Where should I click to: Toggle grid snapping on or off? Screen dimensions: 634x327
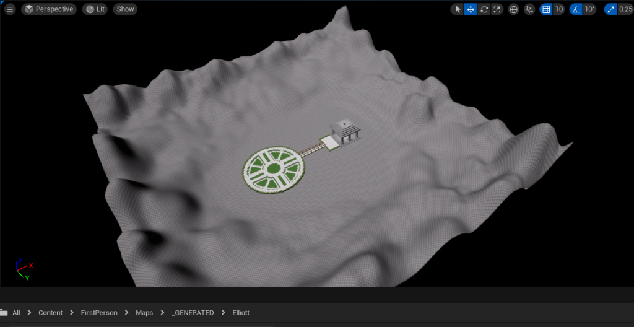[545, 9]
